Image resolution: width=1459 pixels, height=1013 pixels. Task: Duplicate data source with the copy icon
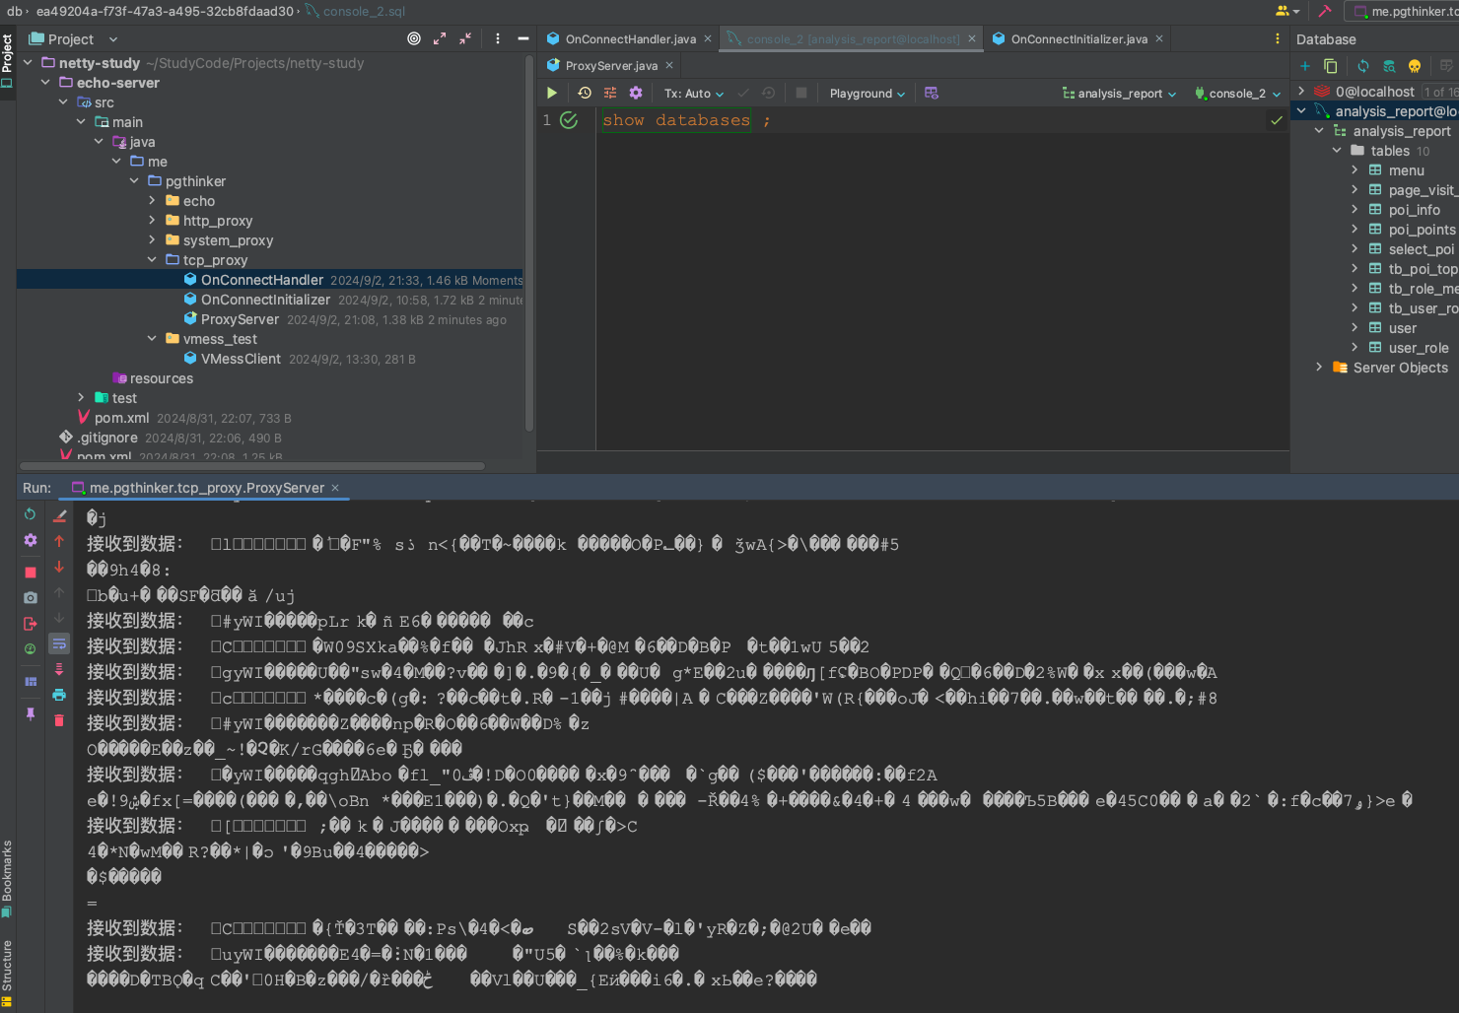[x=1331, y=66]
